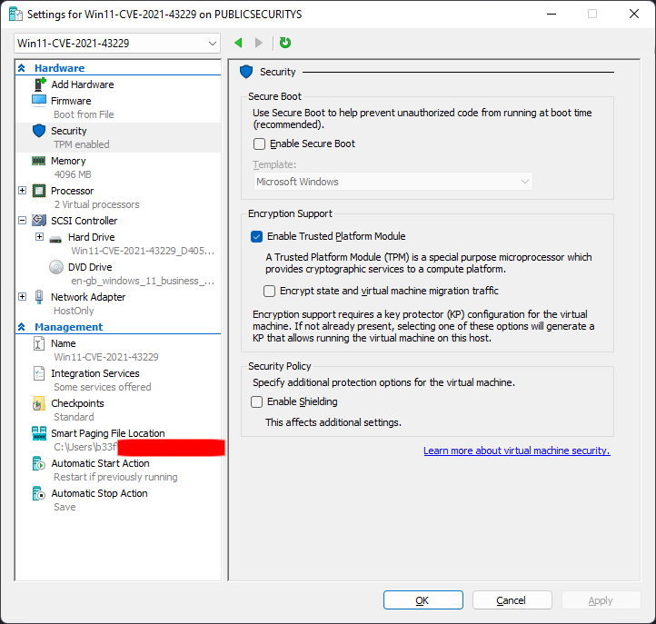Viewport: 656px width, 624px height.
Task: Click the Smart Paging File Location icon
Action: [39, 433]
